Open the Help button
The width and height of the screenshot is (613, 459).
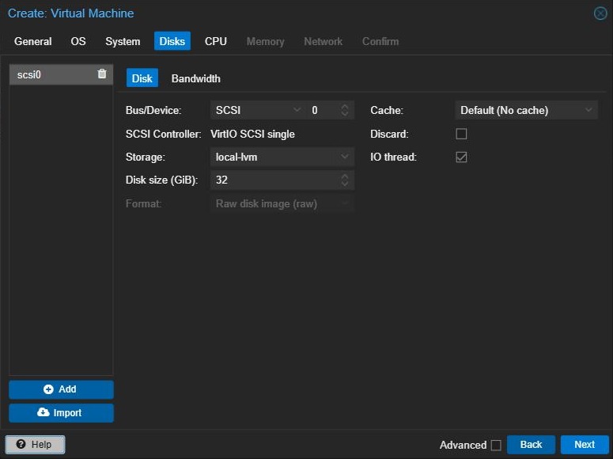[35, 445]
